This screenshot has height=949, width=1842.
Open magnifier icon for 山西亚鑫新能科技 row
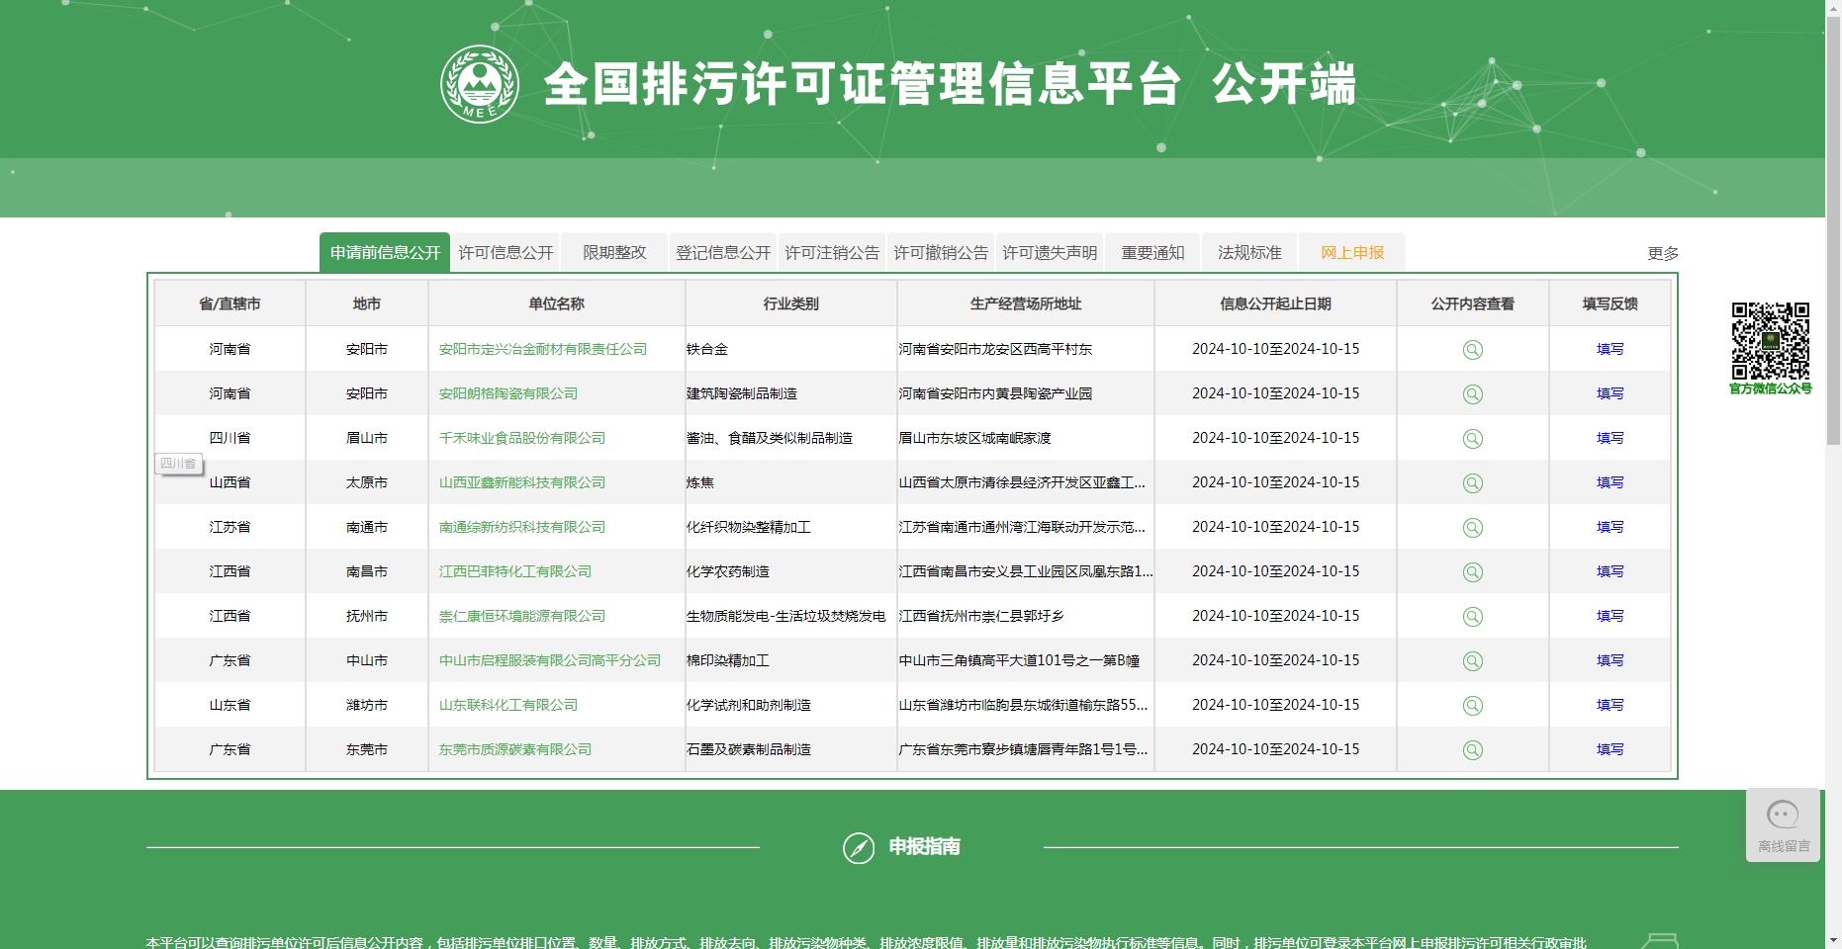coord(1473,483)
